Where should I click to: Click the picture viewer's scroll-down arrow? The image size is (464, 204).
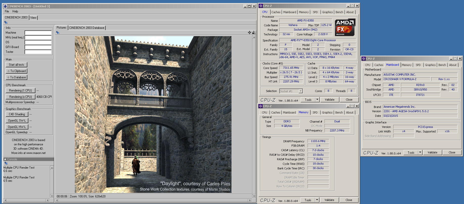click(254, 196)
